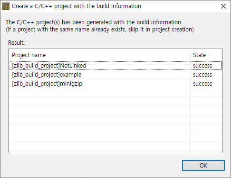Click the first empty row below minigzip
The image size is (231, 178).
115,92
